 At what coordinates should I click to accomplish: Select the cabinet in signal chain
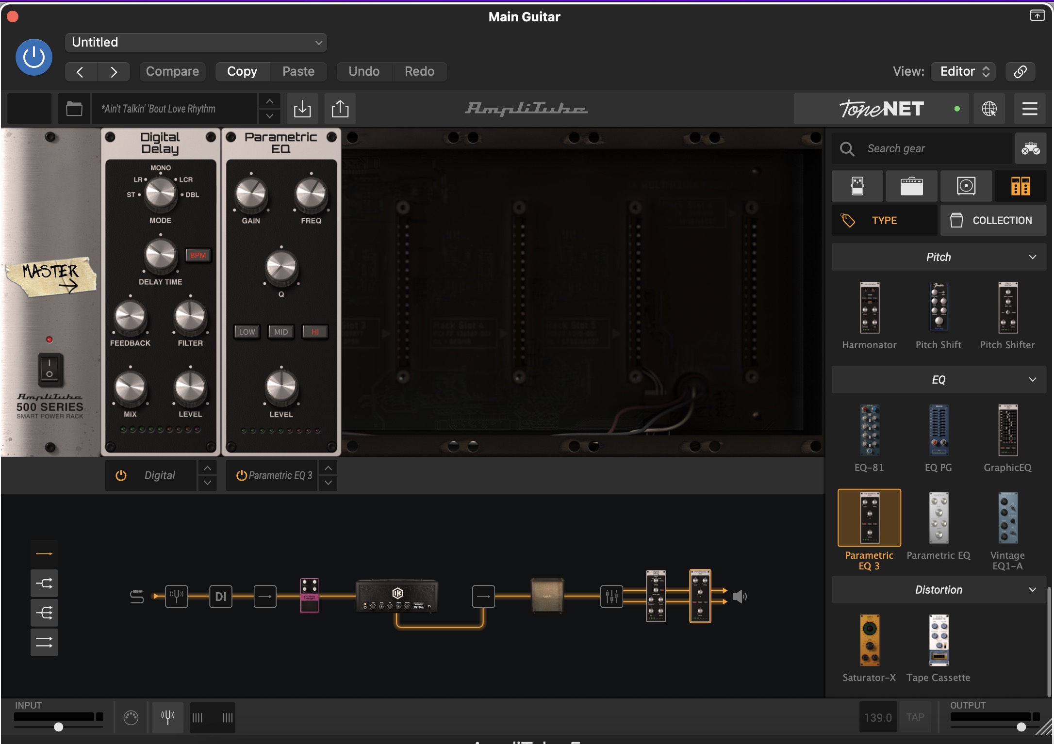tap(547, 596)
